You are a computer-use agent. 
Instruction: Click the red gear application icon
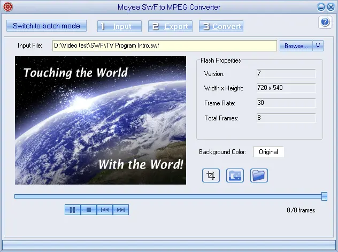[x=8, y=7]
